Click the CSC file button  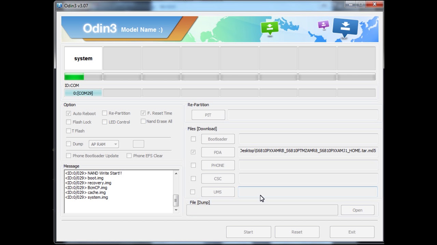tap(218, 179)
